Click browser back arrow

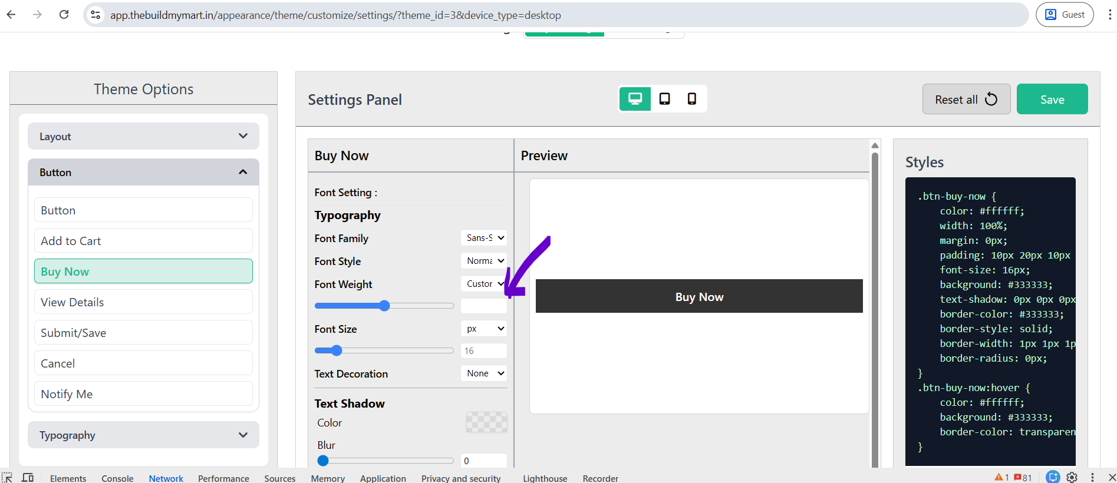[x=11, y=15]
